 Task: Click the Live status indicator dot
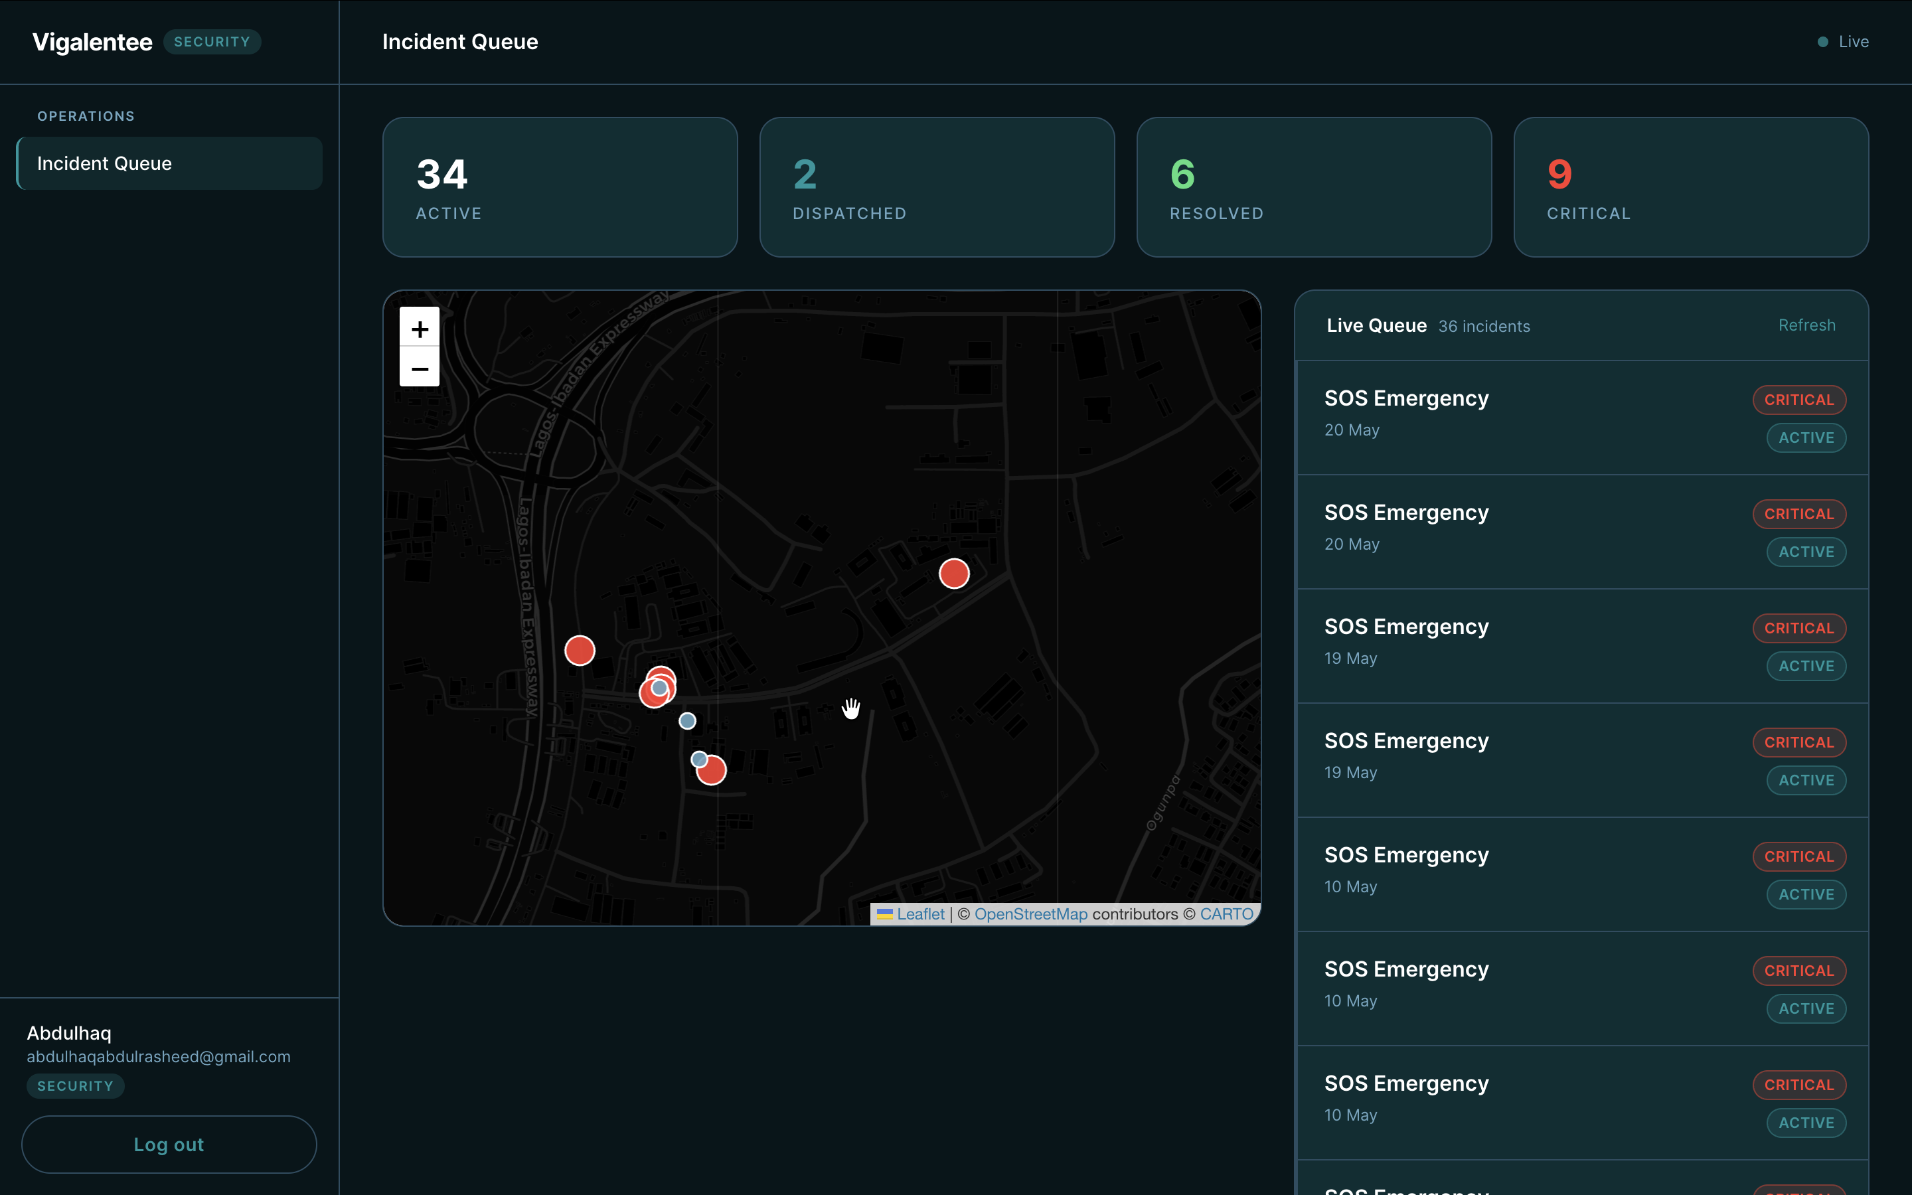click(x=1823, y=42)
